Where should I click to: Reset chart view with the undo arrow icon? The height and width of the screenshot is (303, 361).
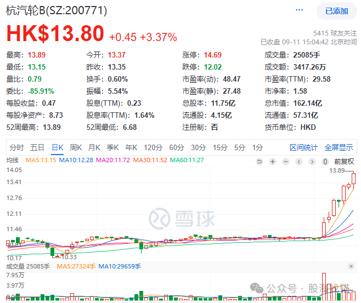click(260, 162)
